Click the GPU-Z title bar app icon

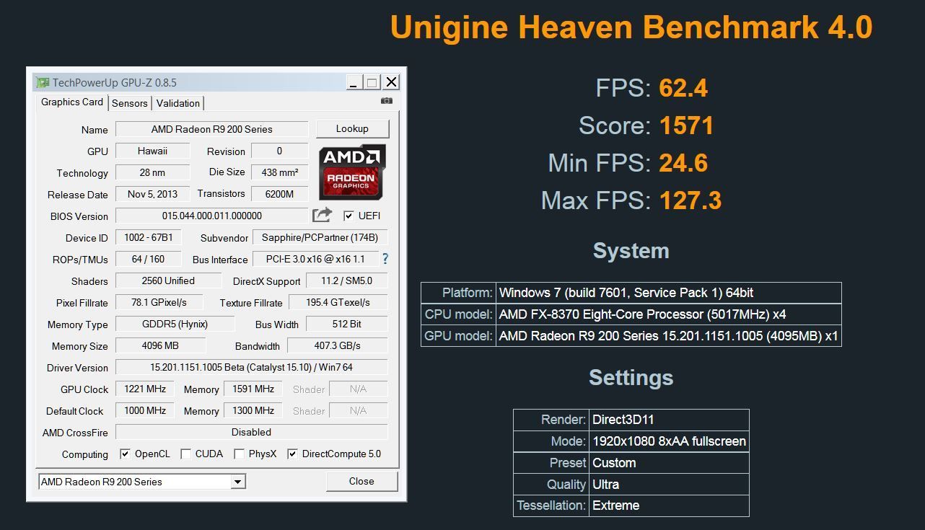[x=43, y=83]
